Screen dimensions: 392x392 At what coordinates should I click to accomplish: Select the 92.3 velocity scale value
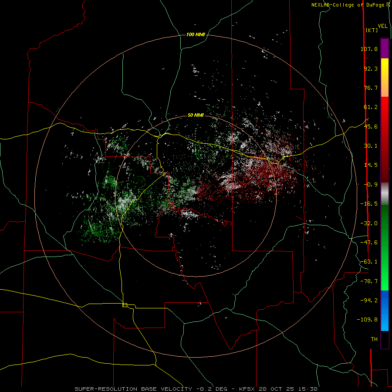371,68
